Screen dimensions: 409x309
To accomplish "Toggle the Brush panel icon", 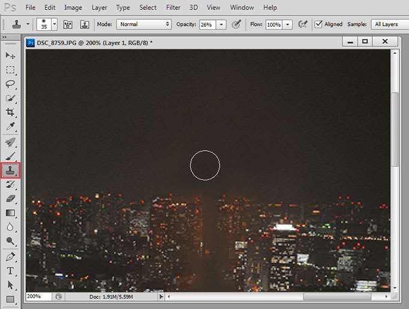I will [68, 25].
